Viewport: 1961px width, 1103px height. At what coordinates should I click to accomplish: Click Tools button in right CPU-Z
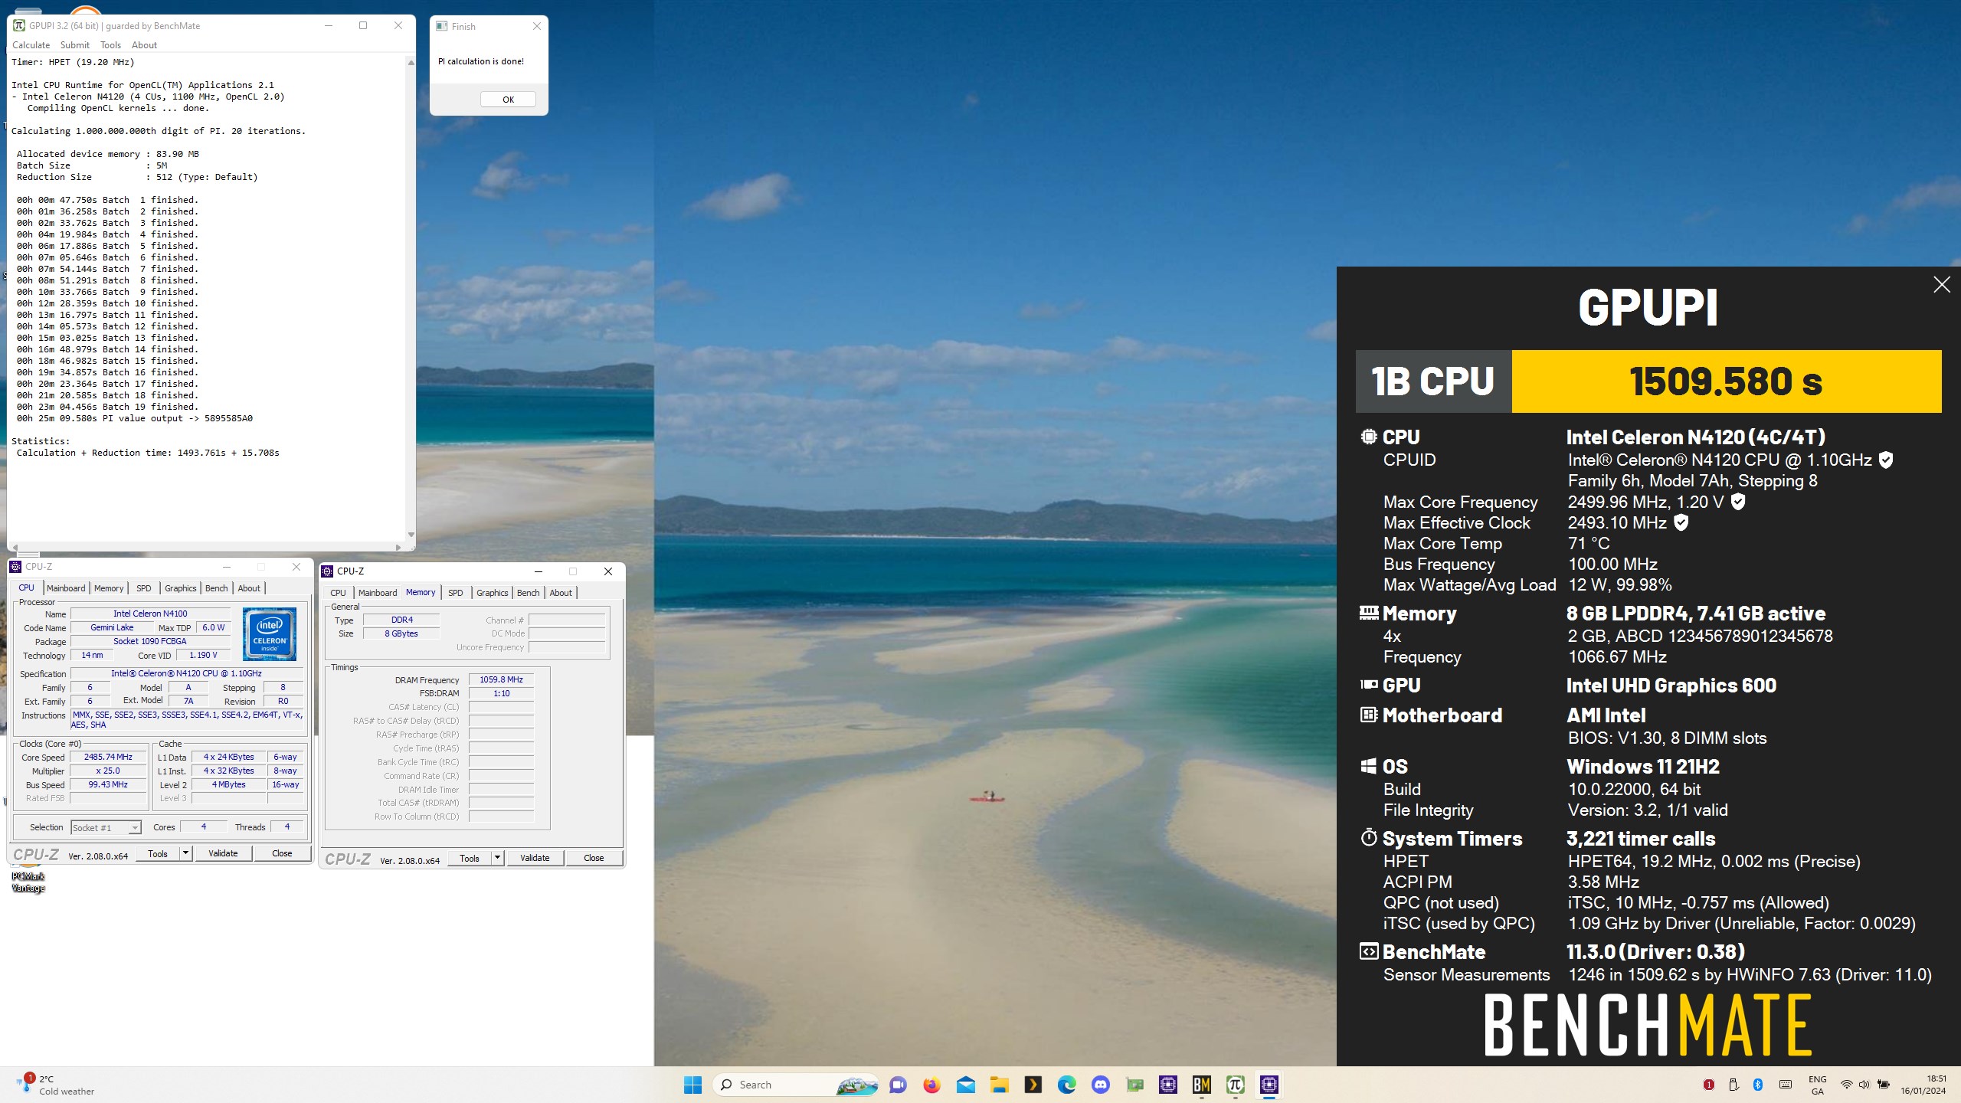[x=470, y=858]
